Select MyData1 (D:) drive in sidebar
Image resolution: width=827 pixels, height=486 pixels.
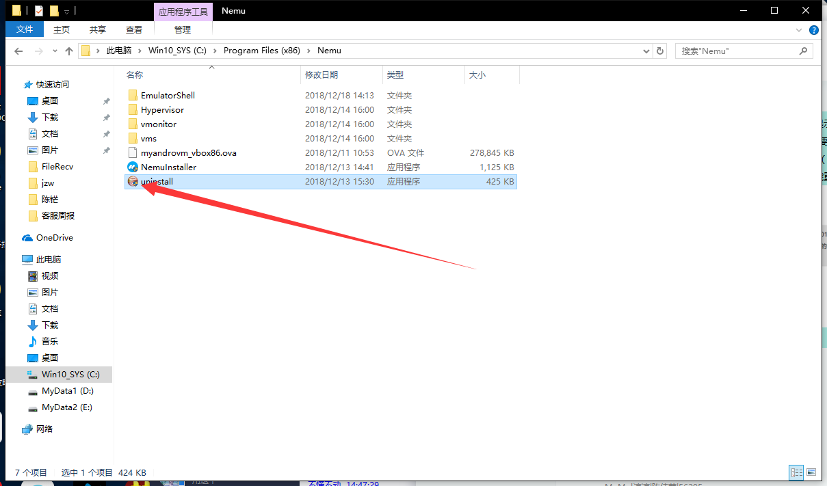tap(67, 391)
